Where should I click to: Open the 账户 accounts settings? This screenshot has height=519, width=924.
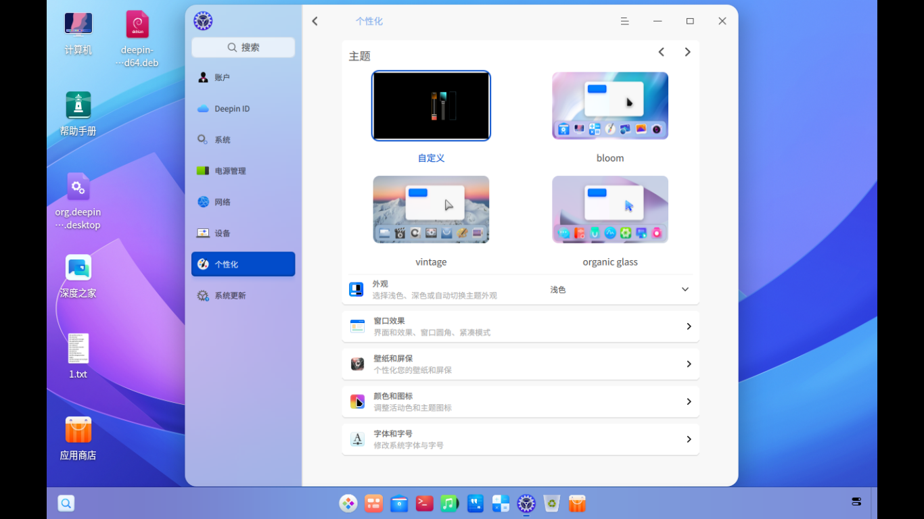click(x=243, y=78)
